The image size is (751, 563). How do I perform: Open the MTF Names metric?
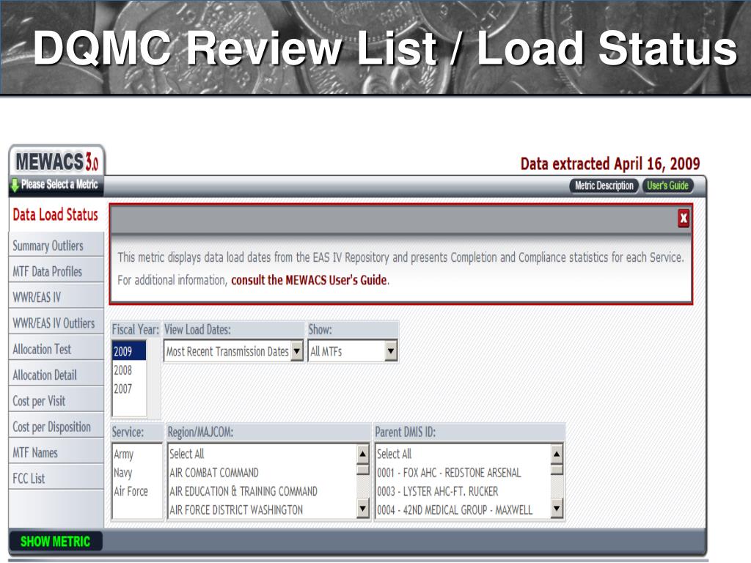56,452
